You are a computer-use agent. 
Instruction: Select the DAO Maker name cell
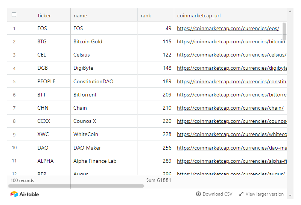[x=104, y=148]
